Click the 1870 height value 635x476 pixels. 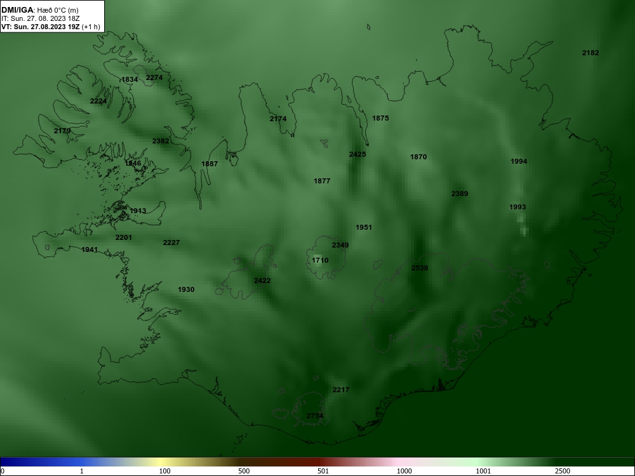click(x=418, y=157)
